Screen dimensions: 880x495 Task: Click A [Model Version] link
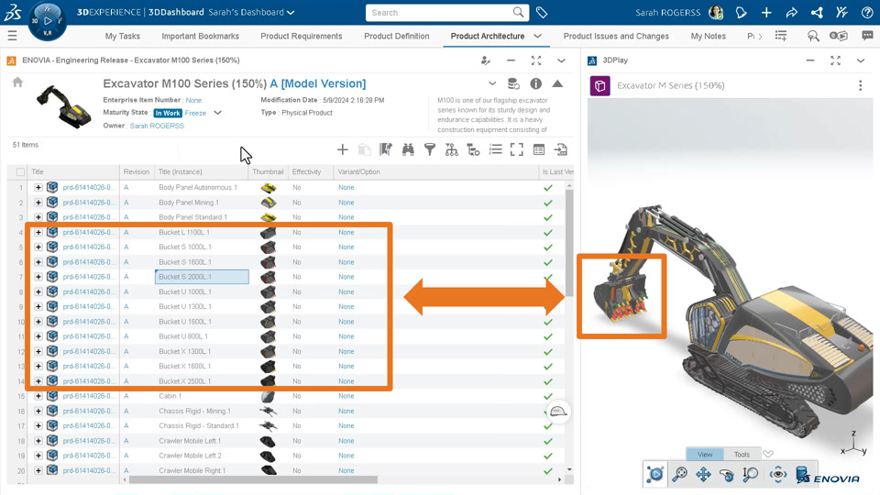tap(318, 83)
